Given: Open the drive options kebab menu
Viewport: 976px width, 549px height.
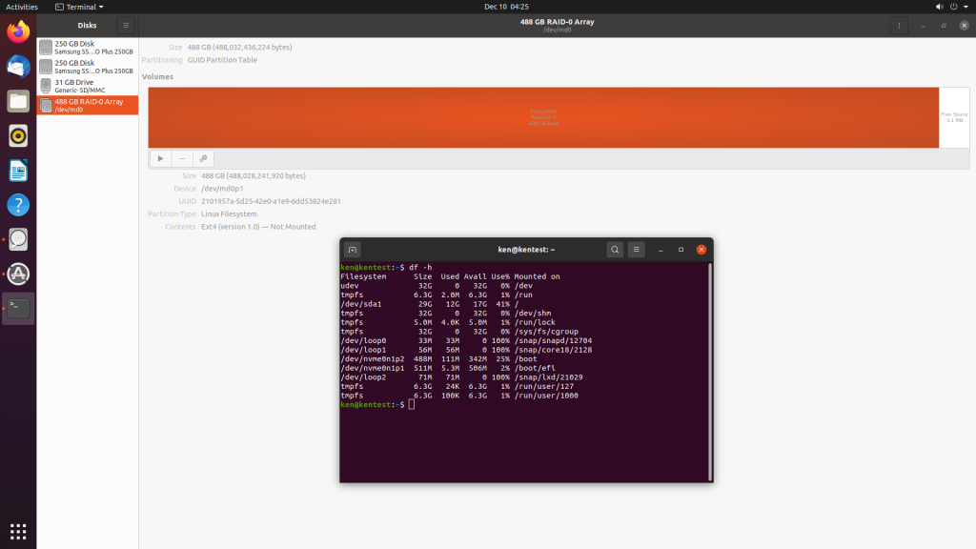Looking at the screenshot, I should [899, 26].
